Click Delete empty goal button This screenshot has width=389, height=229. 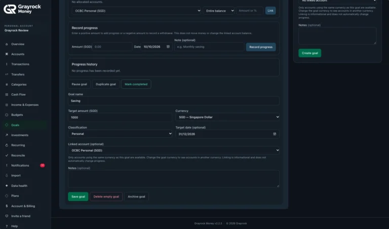106,197
